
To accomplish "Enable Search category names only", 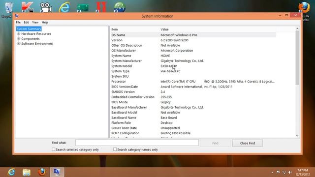I will pyautogui.click(x=115, y=149).
